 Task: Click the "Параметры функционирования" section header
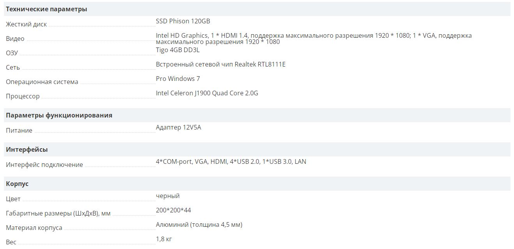click(59, 115)
